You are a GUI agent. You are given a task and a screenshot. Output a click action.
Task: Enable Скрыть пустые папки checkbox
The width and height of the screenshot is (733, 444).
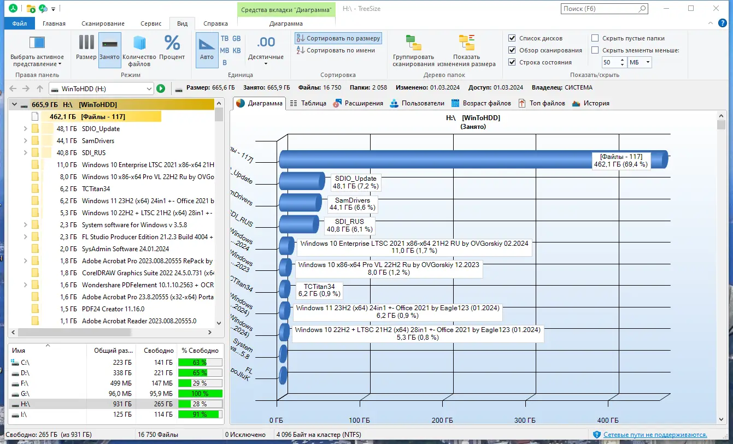(x=595, y=38)
